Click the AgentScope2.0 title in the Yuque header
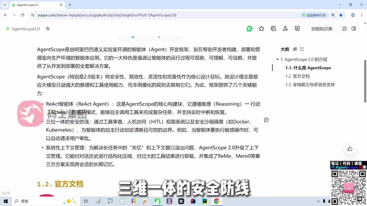367x206 pixels. click(26, 29)
